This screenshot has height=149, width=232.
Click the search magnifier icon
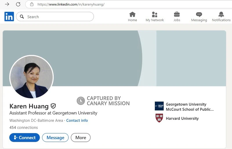point(22,17)
